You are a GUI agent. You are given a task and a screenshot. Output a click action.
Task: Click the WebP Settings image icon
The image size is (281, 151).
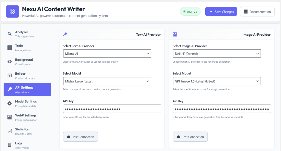(10, 117)
